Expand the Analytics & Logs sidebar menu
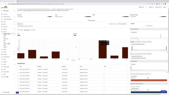The height and width of the screenshot is (95, 169). click(x=14, y=17)
